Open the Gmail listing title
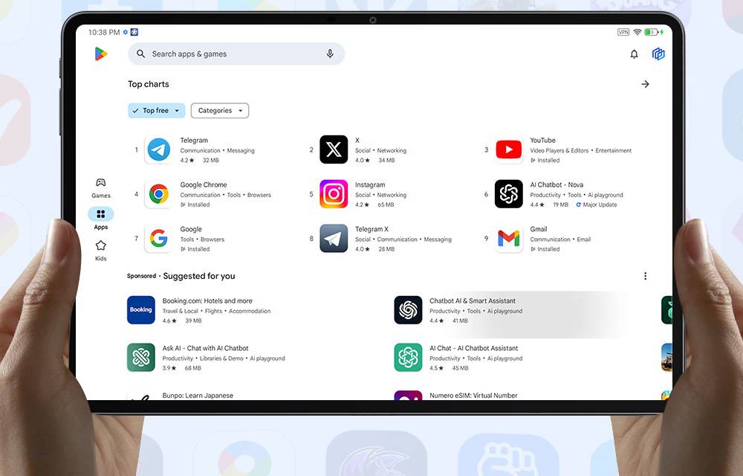Image resolution: width=743 pixels, height=476 pixels. [x=538, y=229]
